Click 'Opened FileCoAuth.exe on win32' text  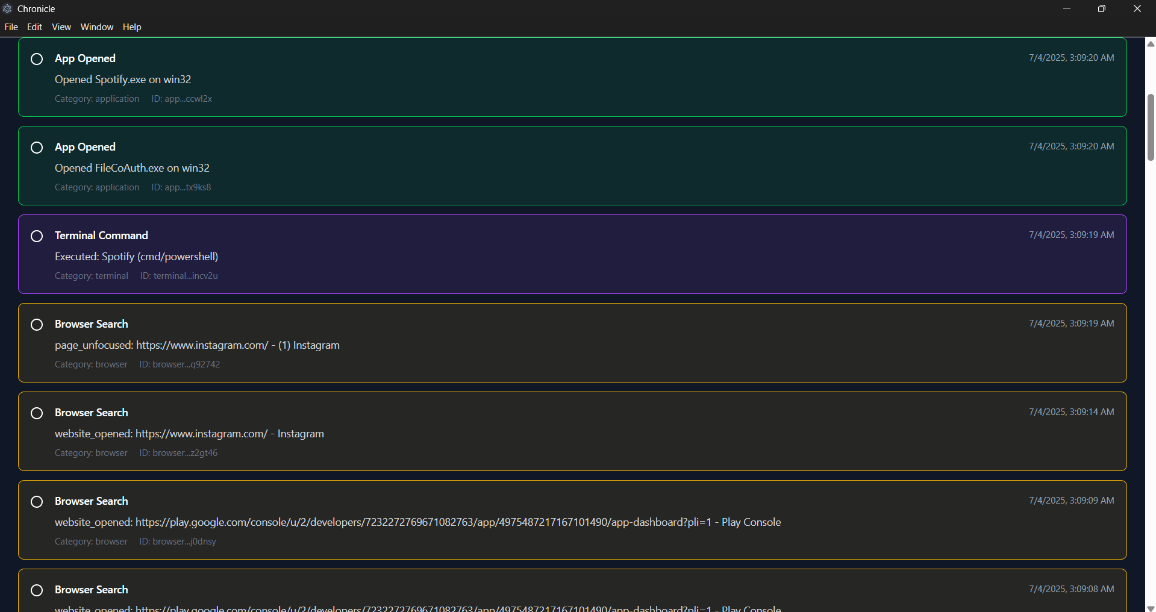(x=132, y=168)
